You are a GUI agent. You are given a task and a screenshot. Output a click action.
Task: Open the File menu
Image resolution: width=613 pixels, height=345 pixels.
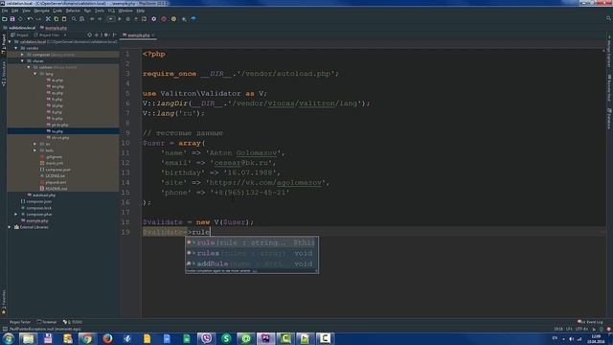click(x=5, y=11)
